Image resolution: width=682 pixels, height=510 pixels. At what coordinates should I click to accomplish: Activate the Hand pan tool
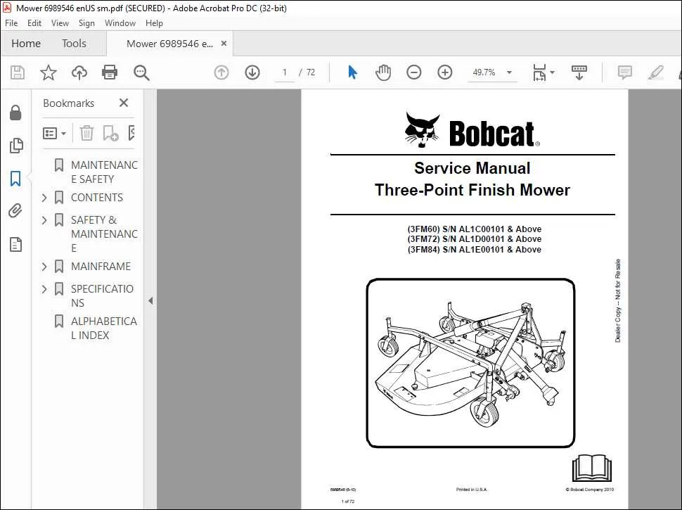click(x=383, y=72)
